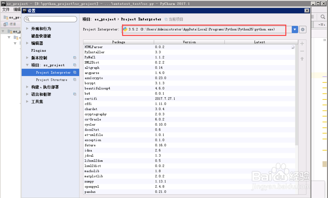The image size is (328, 198).
Task: Select the et-xmlfile package row
Action: 189,135
